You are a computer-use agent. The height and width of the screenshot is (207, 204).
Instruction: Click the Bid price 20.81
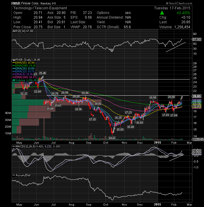(x=61, y=22)
